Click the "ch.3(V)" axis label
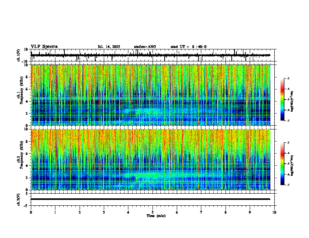Screen dimensions: 309x238 tap(19, 199)
